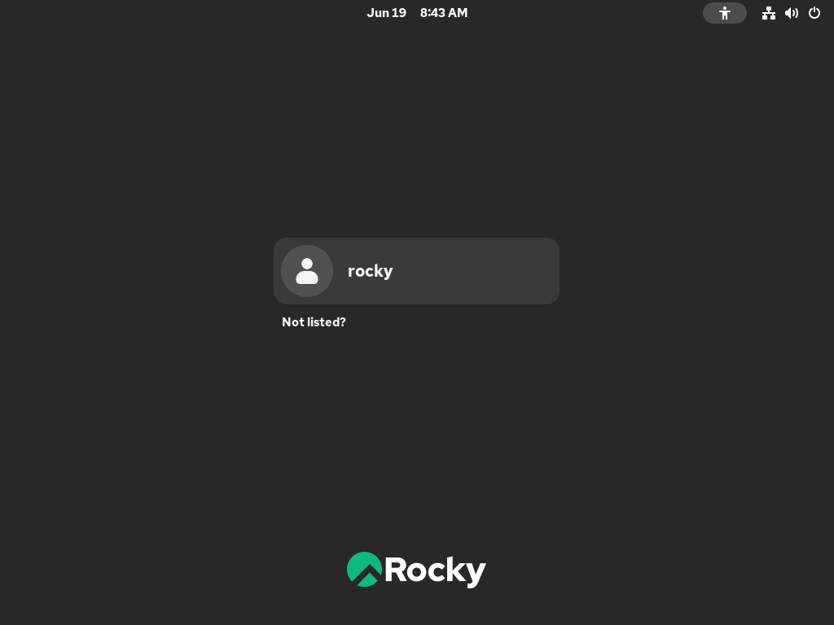Log in as rocky from user list
This screenshot has height=625, width=834.
[x=416, y=271]
